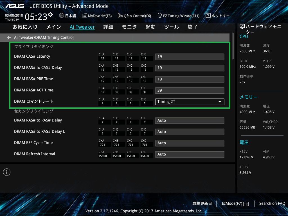Click the Vコア 1.099 V value
The height and width of the screenshot is (216, 288).
click(269, 67)
